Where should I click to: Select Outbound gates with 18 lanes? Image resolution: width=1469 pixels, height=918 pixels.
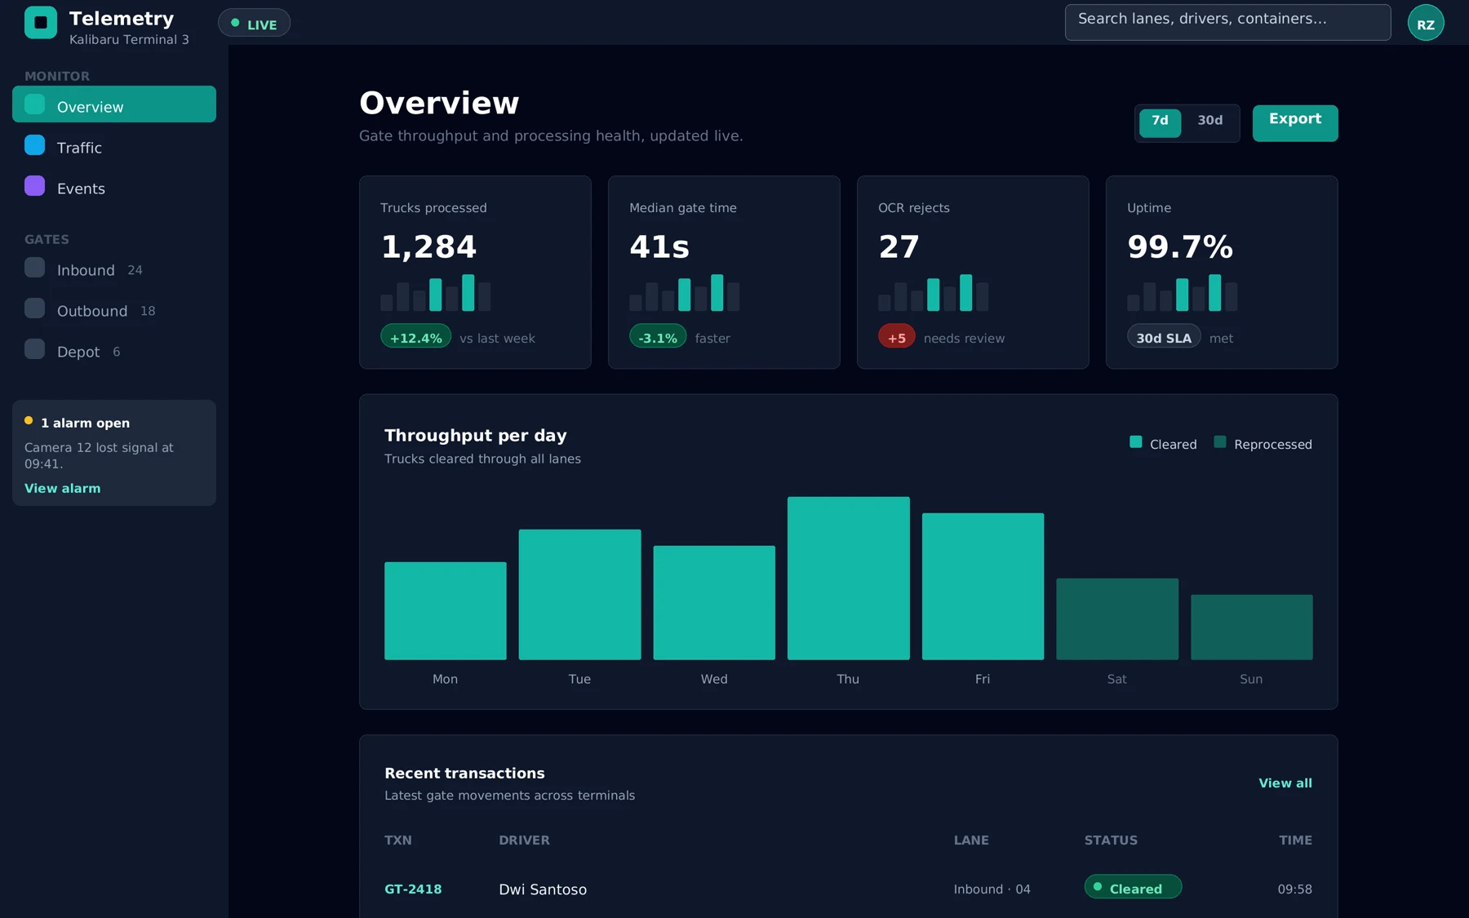click(114, 309)
